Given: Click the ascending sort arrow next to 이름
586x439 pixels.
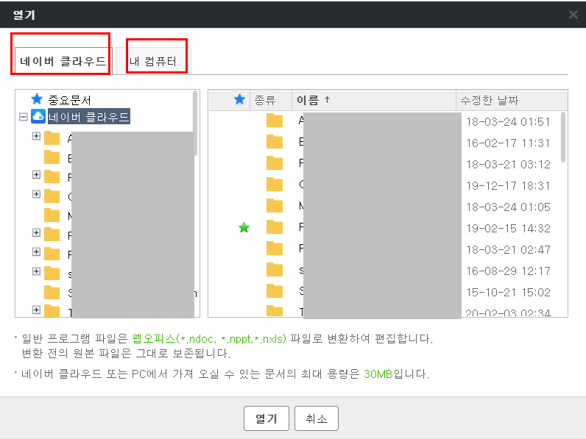Looking at the screenshot, I should click(328, 100).
